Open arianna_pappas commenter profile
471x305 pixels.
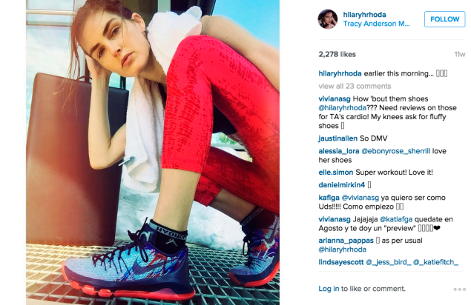346,241
